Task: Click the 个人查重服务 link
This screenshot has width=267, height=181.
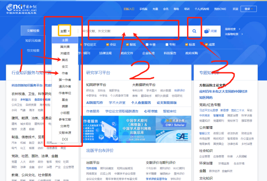Action: pyautogui.click(x=141, y=103)
